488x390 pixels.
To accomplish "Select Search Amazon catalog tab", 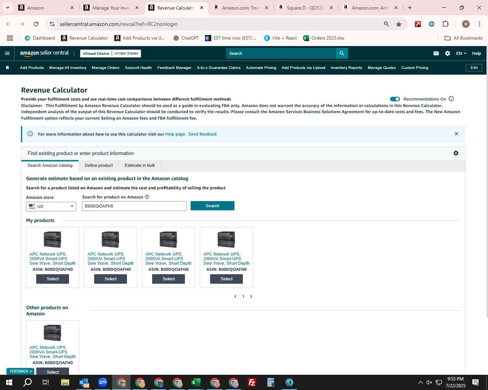I will pos(50,165).
